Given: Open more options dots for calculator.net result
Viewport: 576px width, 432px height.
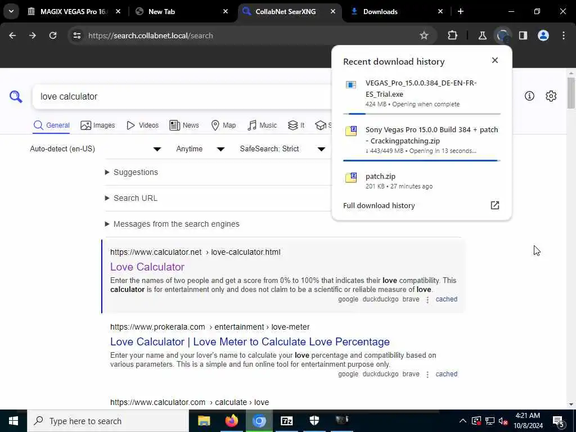Looking at the screenshot, I should [x=427, y=299].
